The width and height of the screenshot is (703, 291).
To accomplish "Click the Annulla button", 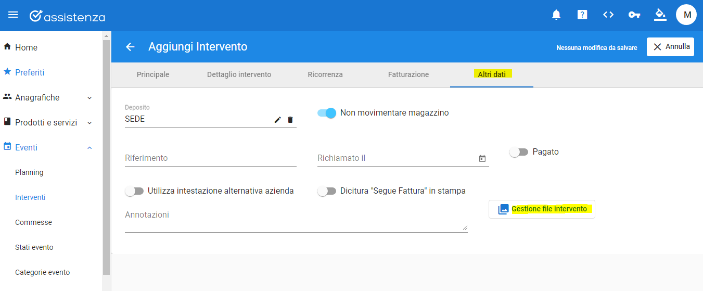I will [670, 47].
